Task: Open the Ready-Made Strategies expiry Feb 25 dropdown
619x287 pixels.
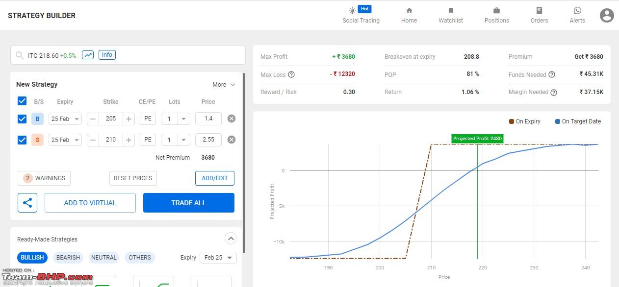Action: pos(218,258)
